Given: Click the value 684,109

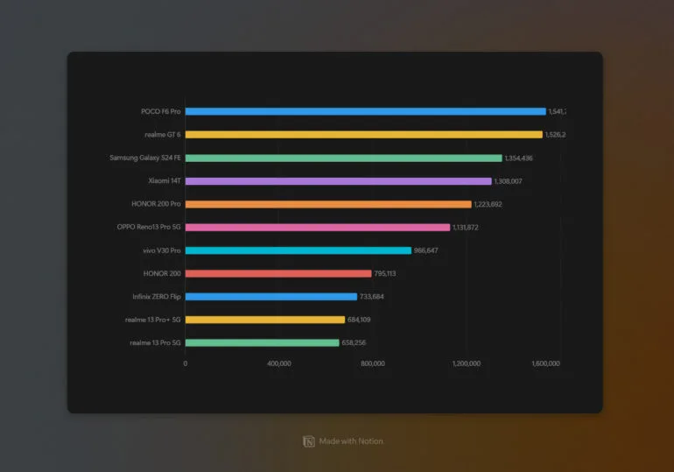Looking at the screenshot, I should pos(359,320).
